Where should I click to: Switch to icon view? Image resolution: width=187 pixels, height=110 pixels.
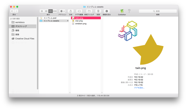[42, 11]
